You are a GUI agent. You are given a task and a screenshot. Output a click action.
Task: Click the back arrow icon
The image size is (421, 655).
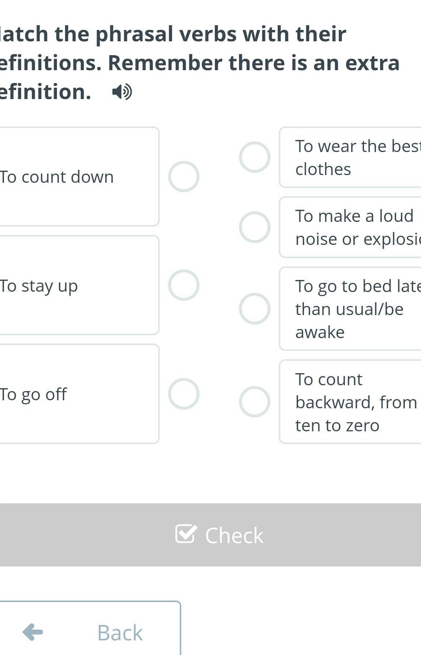[x=33, y=632]
